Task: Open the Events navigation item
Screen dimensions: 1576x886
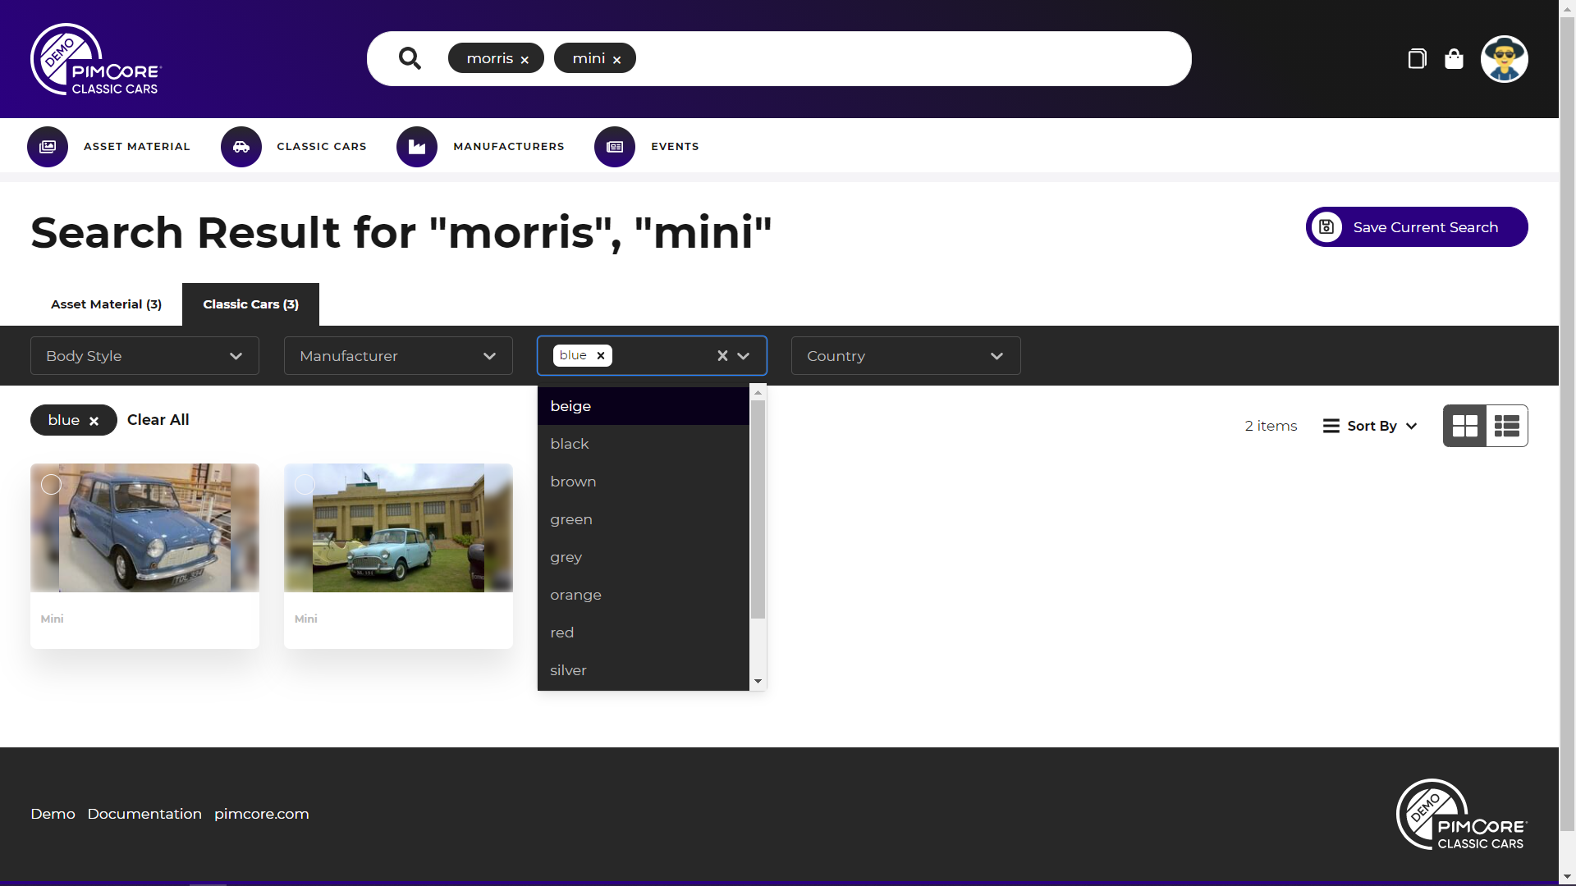Action: tap(675, 147)
